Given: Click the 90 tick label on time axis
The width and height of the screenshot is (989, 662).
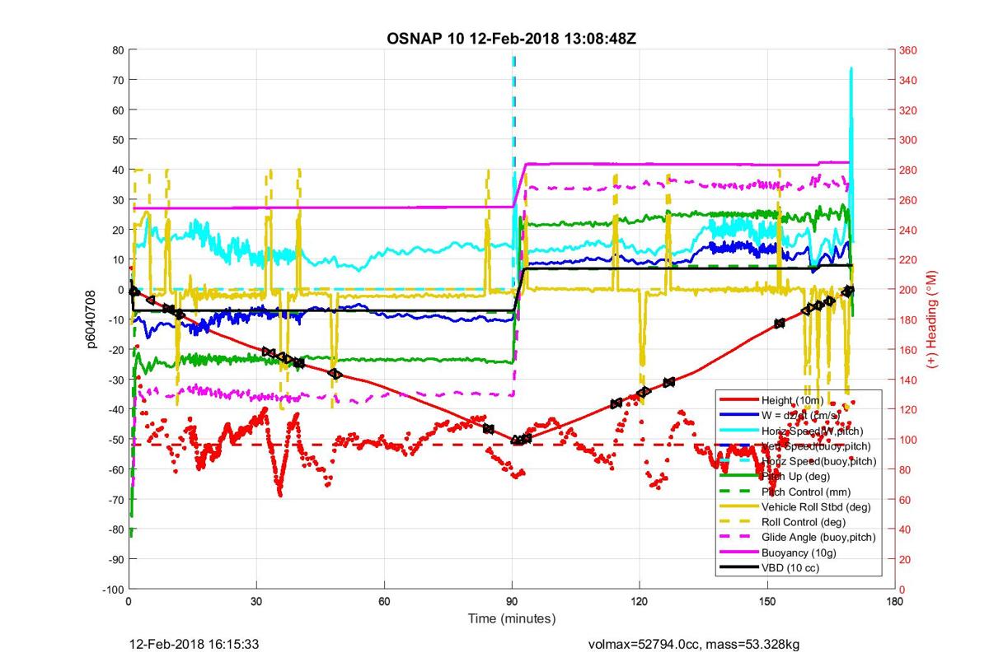Looking at the screenshot, I should coord(512,602).
